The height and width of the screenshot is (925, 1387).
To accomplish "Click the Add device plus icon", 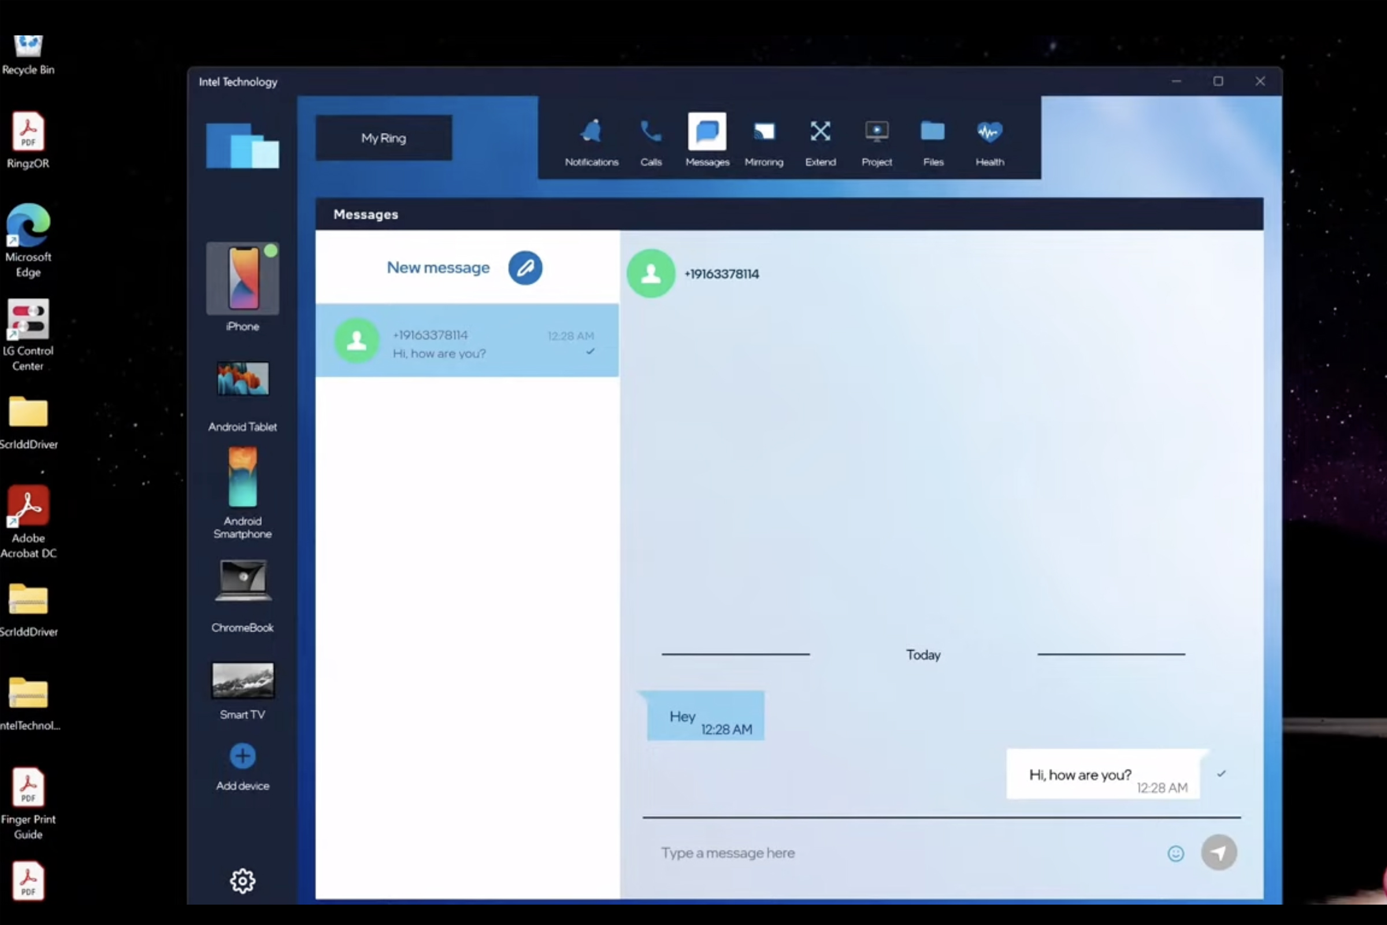I will coord(242,756).
